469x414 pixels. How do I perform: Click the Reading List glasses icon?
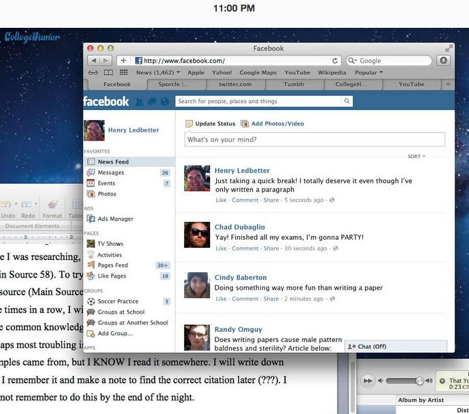click(92, 73)
